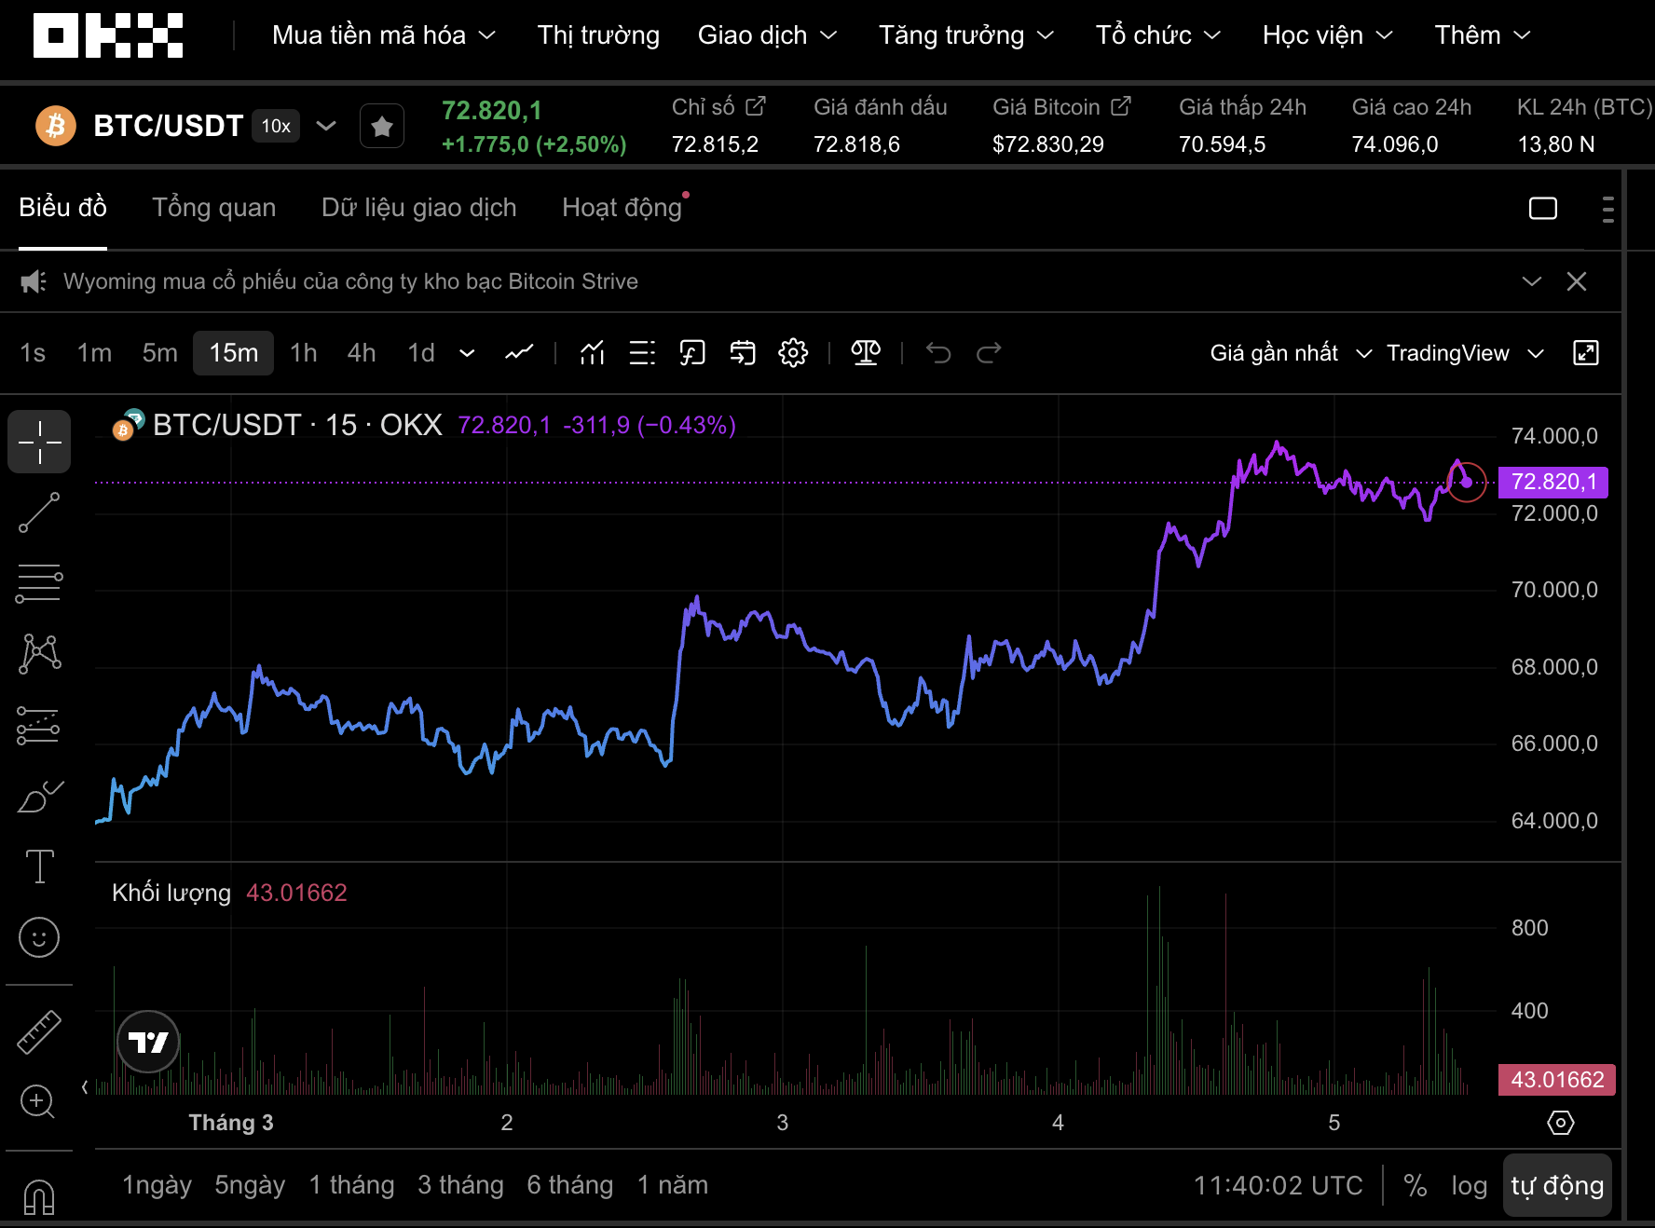The width and height of the screenshot is (1655, 1228).
Task: Select the text annotation tool
Action: pyautogui.click(x=39, y=866)
